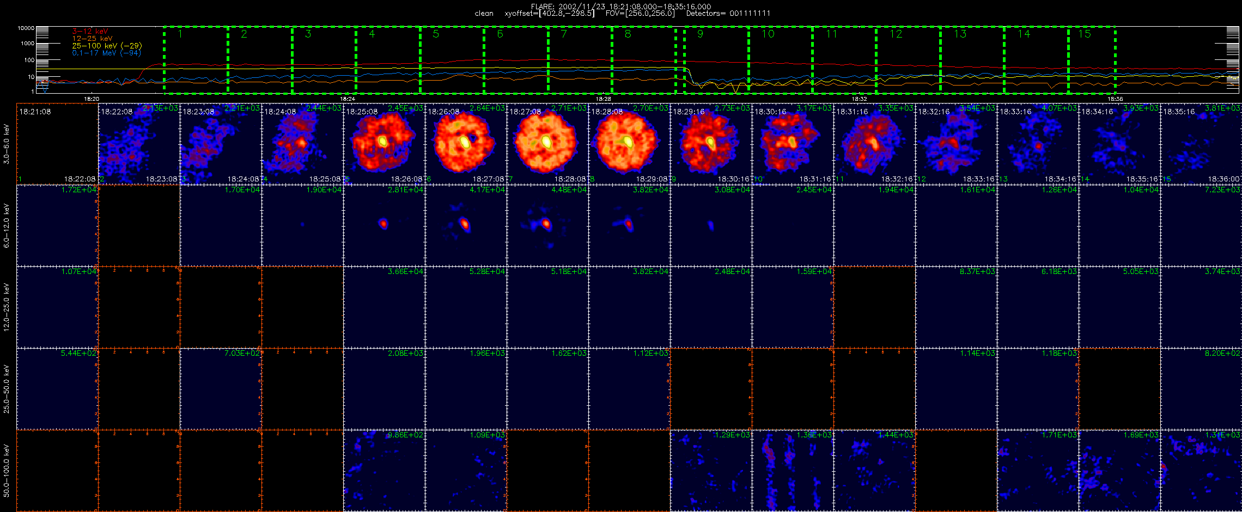Viewport: 1242px width, 512px height.
Task: Open the 3–6 keV image starting 18:28:08
Action: coord(629,143)
